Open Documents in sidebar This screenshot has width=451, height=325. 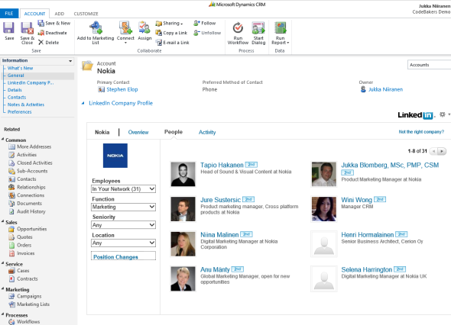click(x=25, y=203)
